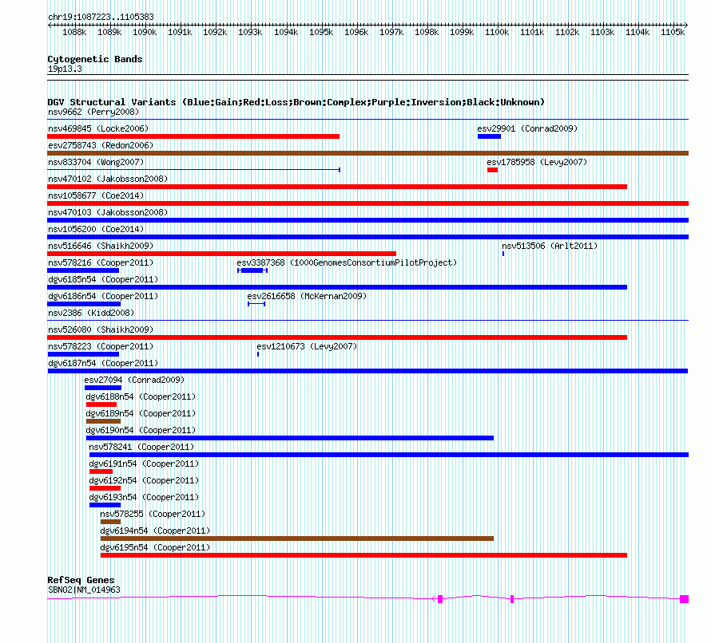Click the nsv470102 (Jakobsson2008) label

[108, 179]
